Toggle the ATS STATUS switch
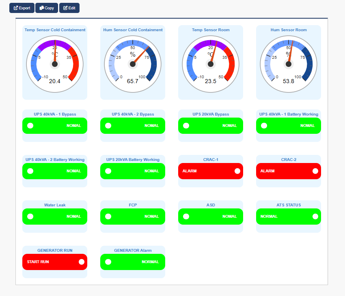345x296 pixels. pos(289,217)
